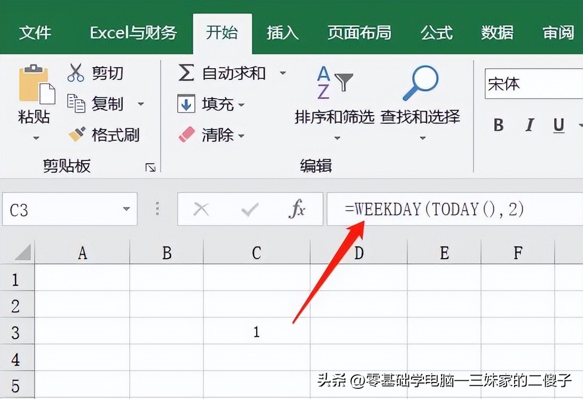583x399 pixels.
Task: Click the AutoSum sigma icon
Action: (x=186, y=73)
